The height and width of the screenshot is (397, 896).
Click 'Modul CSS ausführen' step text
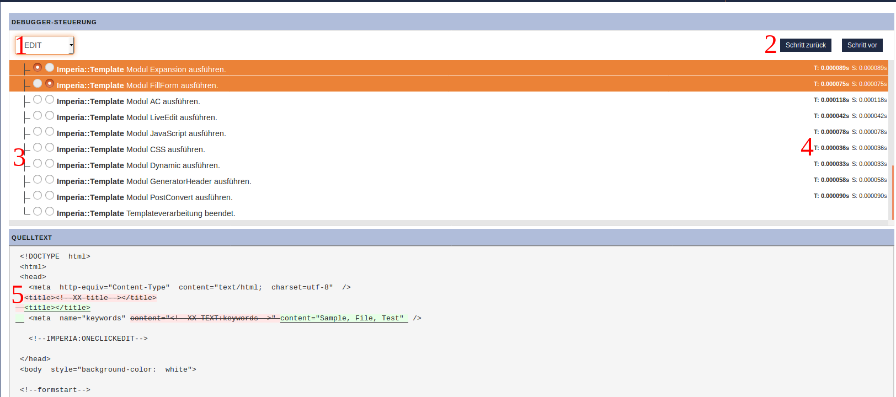click(166, 149)
